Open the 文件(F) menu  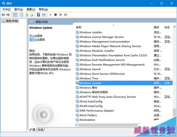(6, 9)
